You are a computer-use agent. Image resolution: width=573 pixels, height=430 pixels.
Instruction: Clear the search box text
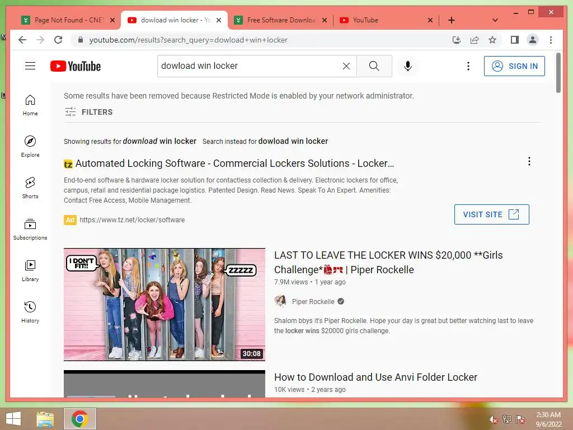click(x=346, y=66)
